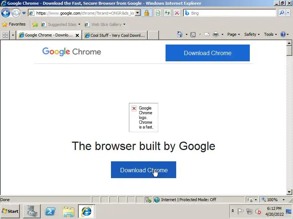Screen dimensions: 293x219
Task: Click the search magnifier button
Action: [x=282, y=13]
